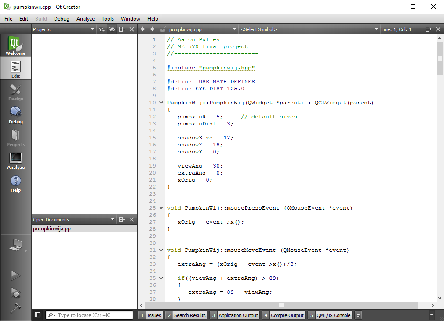
Task: Close the Open Documents panel
Action: point(132,220)
